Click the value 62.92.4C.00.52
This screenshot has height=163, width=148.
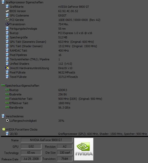[x=68, y=11]
